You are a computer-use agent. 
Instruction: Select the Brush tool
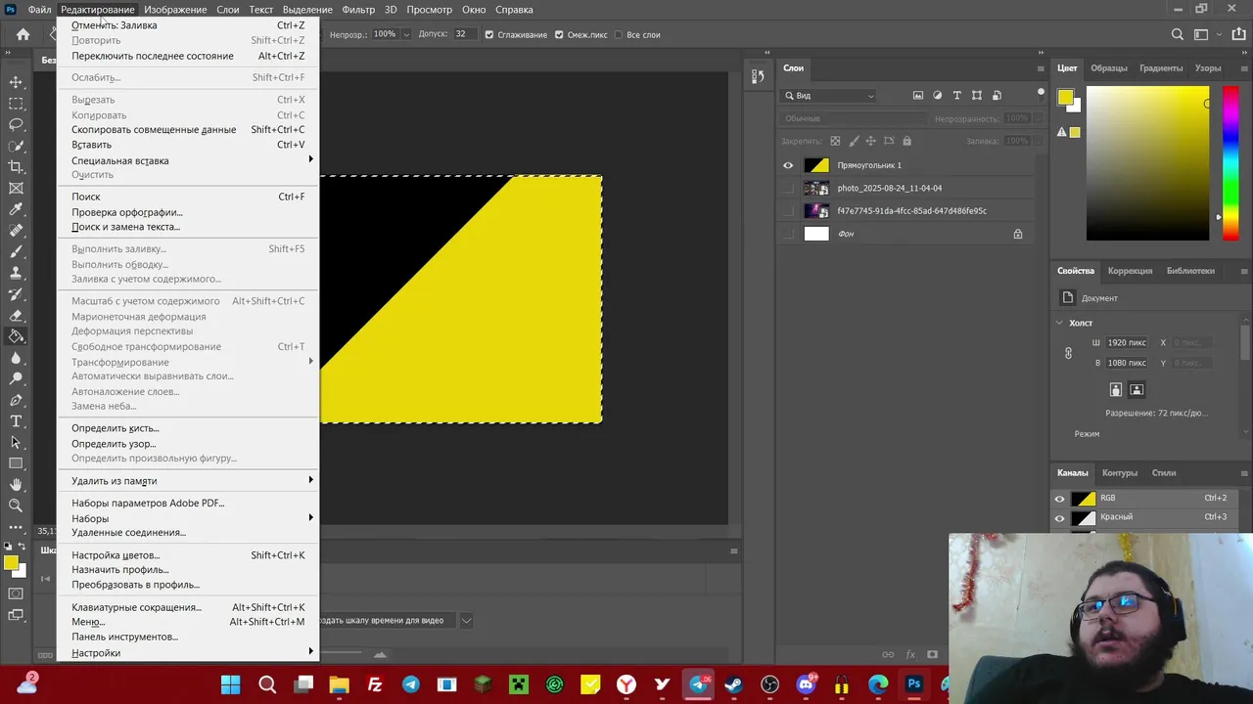click(16, 251)
